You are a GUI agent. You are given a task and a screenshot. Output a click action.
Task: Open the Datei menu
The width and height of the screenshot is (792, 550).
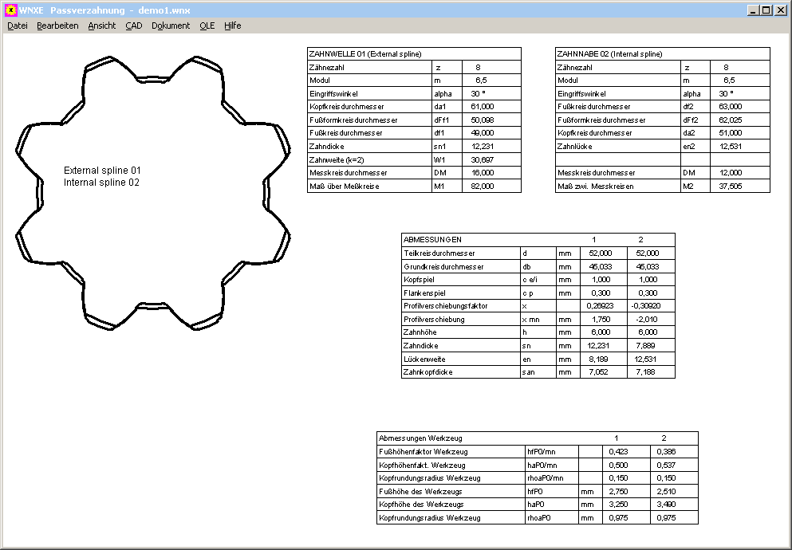(x=18, y=26)
